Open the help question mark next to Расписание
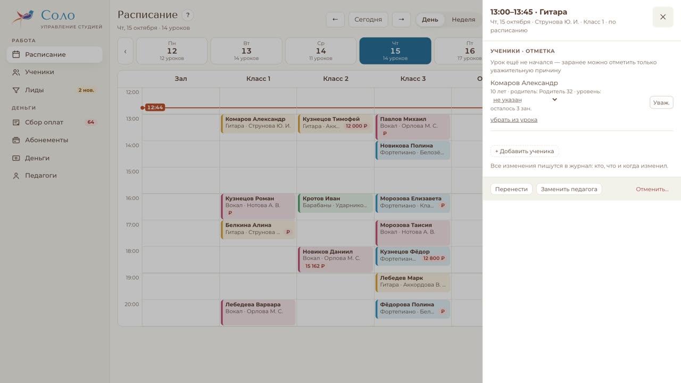Viewport: 681px width, 383px height. pyautogui.click(x=187, y=15)
